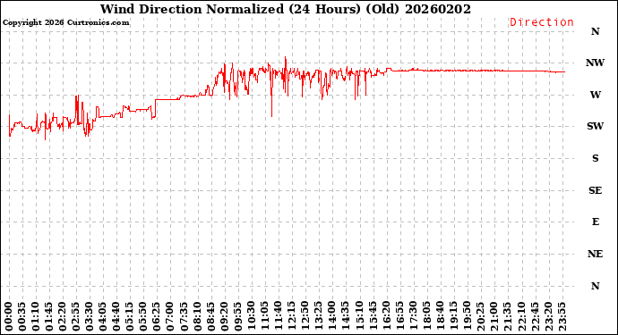Click the '15:45' time axis label
Screen dimensions: 618x335
pos(373,317)
